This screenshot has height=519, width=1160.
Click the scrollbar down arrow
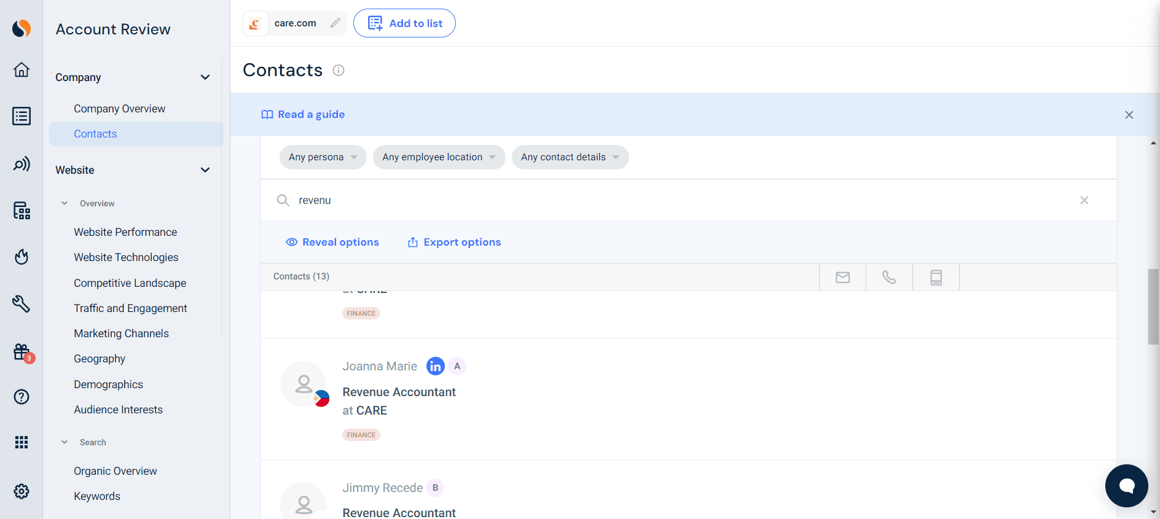[x=1153, y=511]
